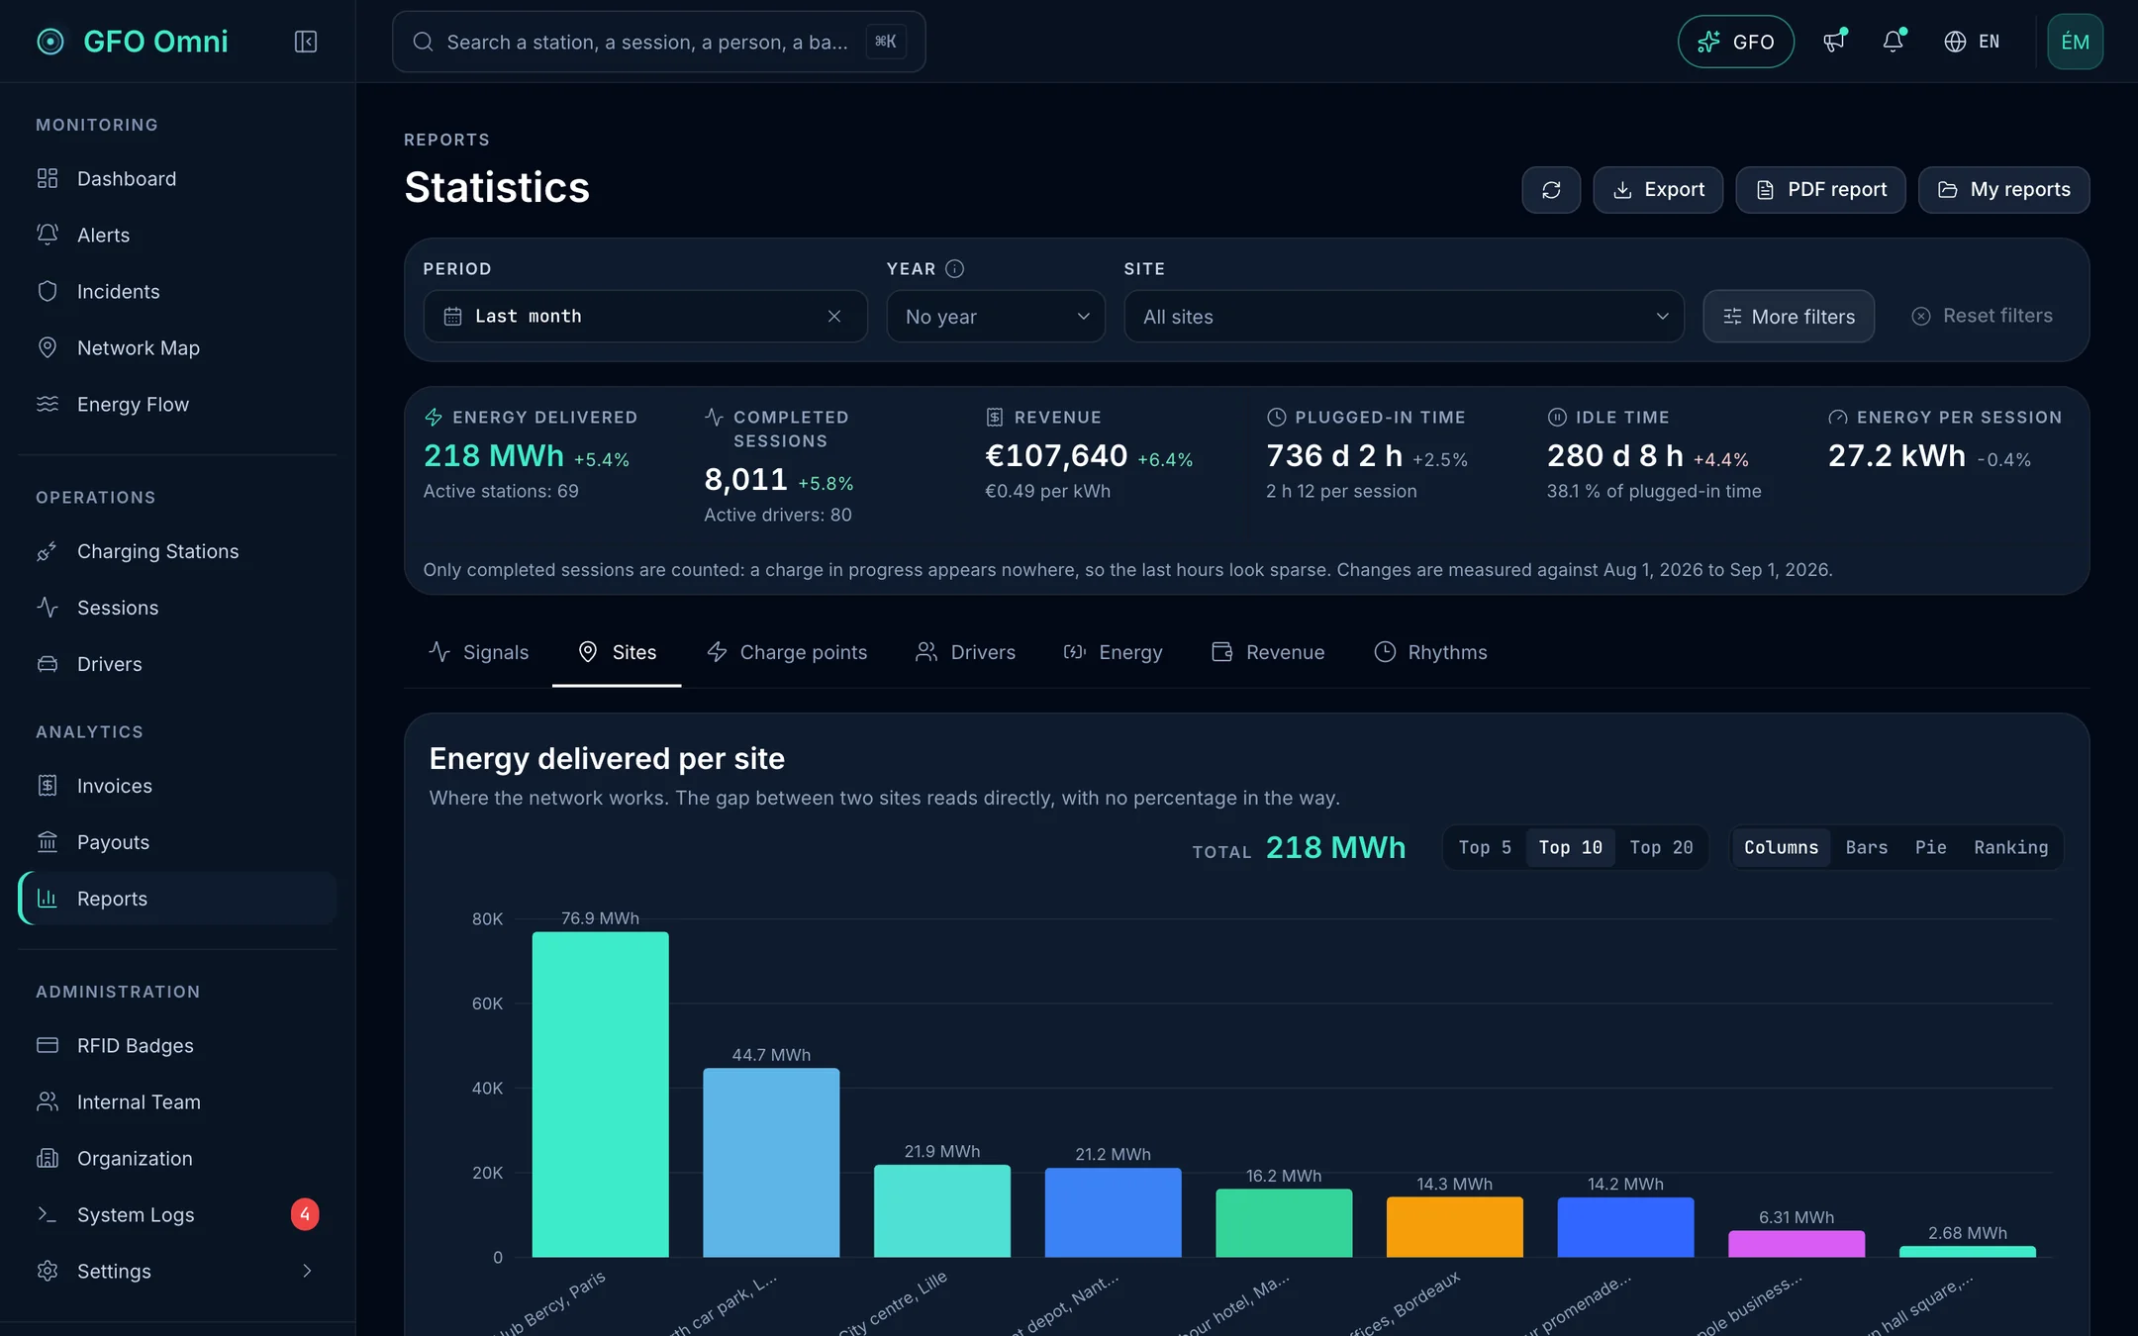Viewport: 2138px width, 1336px height.
Task: Open the Last month period picker
Action: tap(645, 317)
